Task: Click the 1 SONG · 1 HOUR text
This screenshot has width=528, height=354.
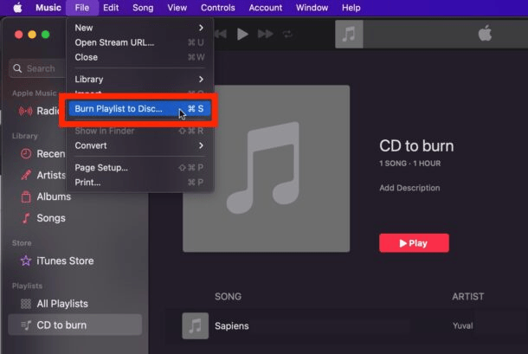Action: (x=409, y=164)
